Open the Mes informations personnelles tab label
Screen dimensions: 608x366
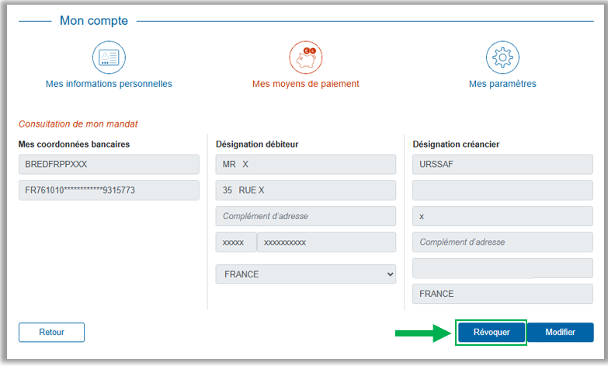tap(109, 84)
